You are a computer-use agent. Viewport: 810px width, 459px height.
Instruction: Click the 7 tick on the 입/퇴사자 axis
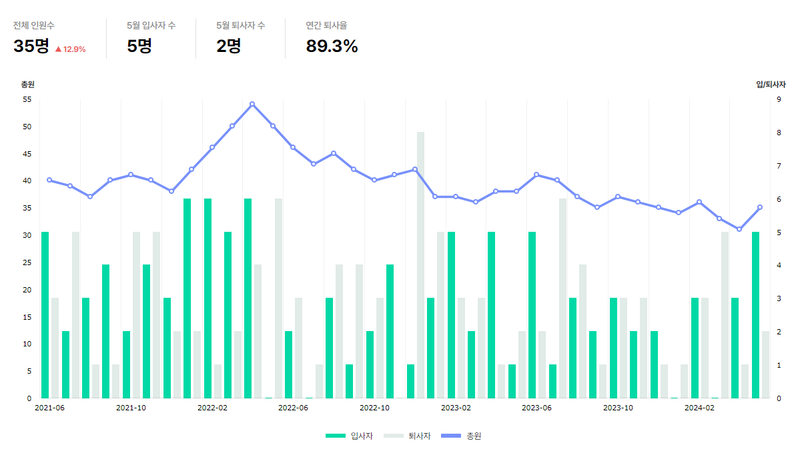[779, 166]
